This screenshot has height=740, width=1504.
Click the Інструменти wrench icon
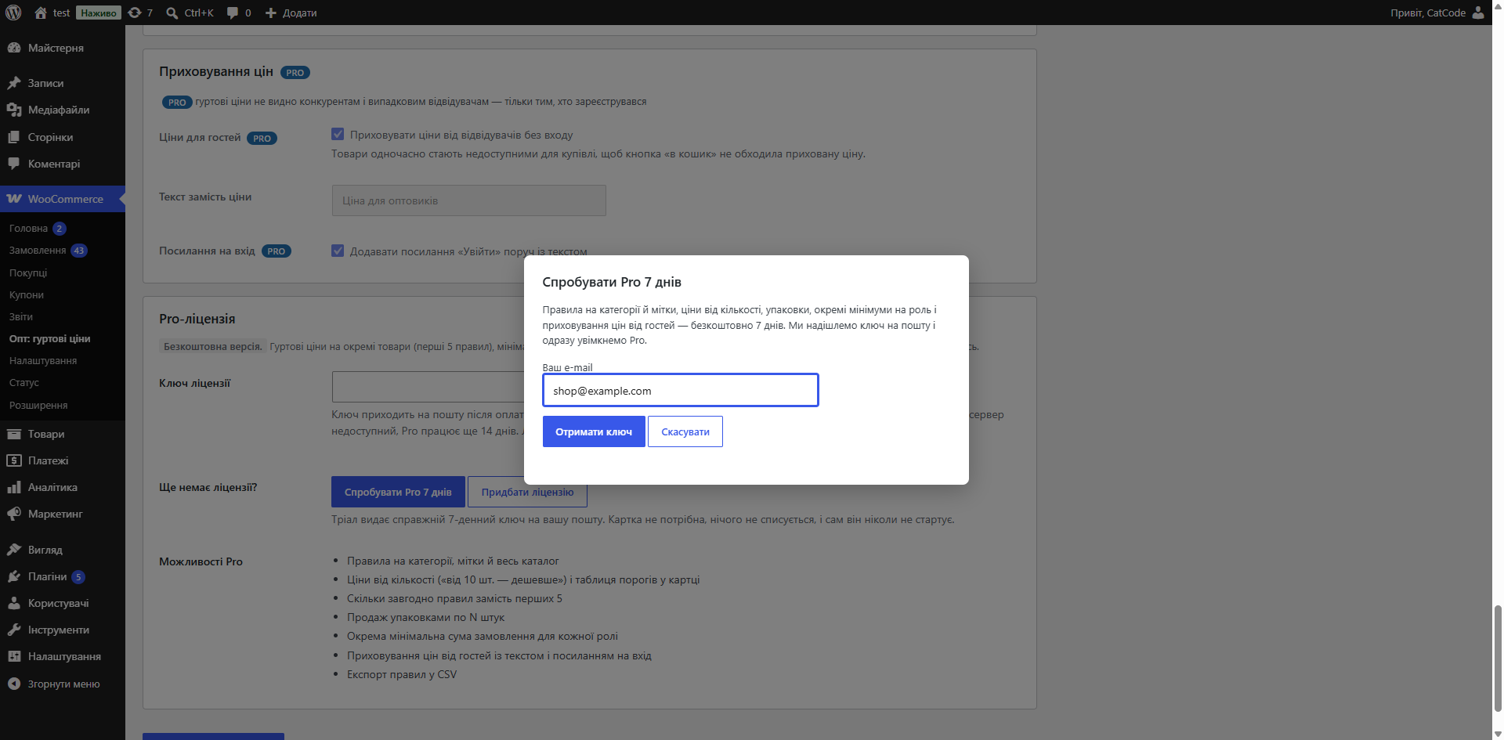point(14,630)
